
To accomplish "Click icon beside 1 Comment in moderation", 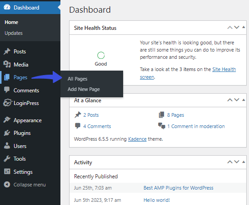I will pyautogui.click(x=162, y=126).
